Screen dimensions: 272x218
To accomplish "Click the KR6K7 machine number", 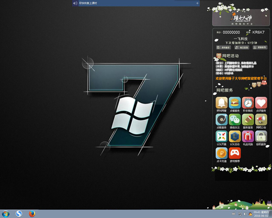I will point(258,32).
